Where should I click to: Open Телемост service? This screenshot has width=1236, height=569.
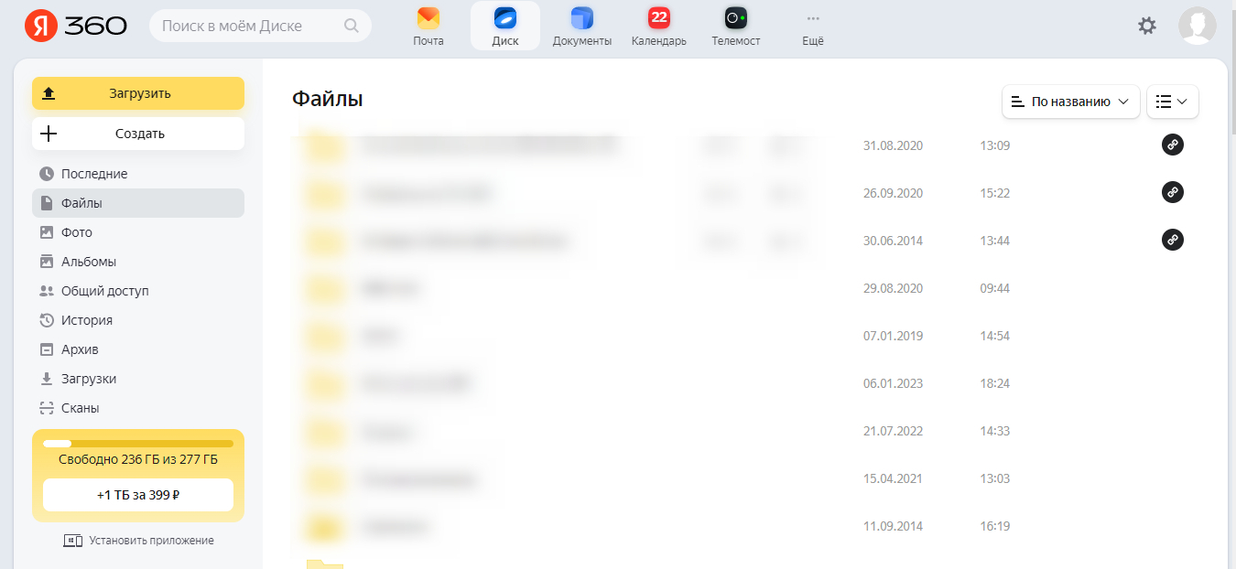tap(736, 27)
